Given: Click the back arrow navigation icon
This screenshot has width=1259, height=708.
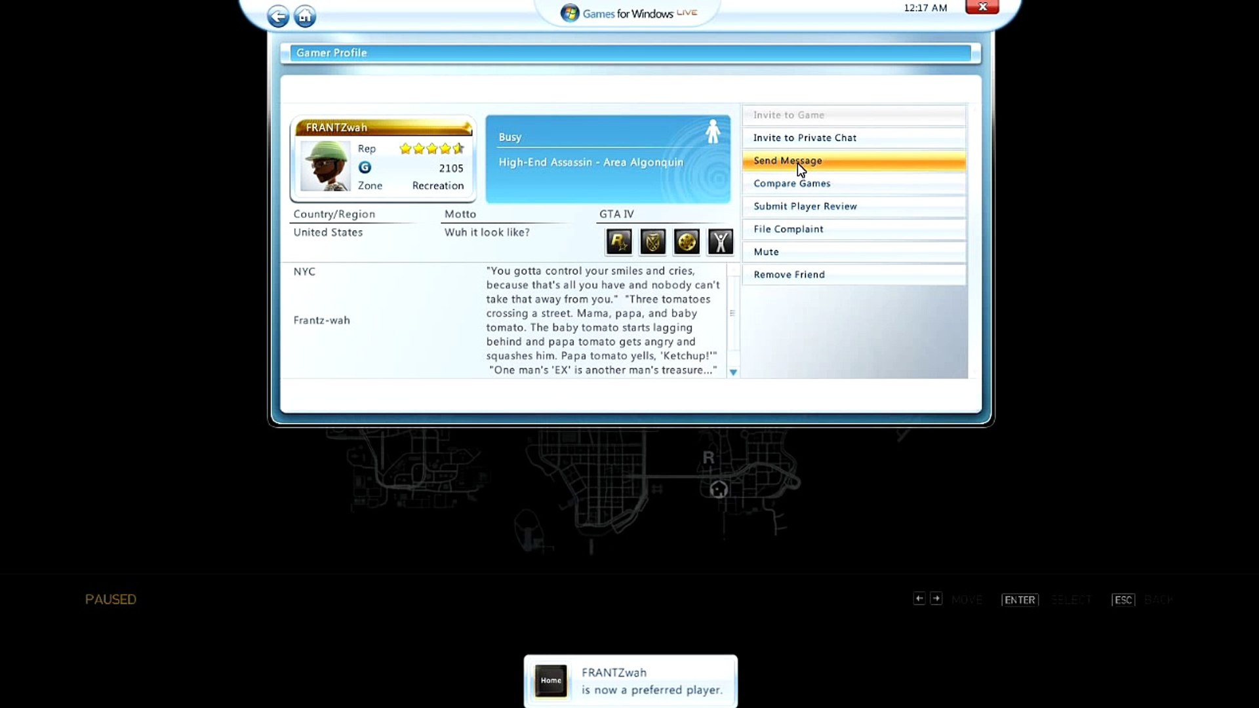Looking at the screenshot, I should [x=278, y=16].
